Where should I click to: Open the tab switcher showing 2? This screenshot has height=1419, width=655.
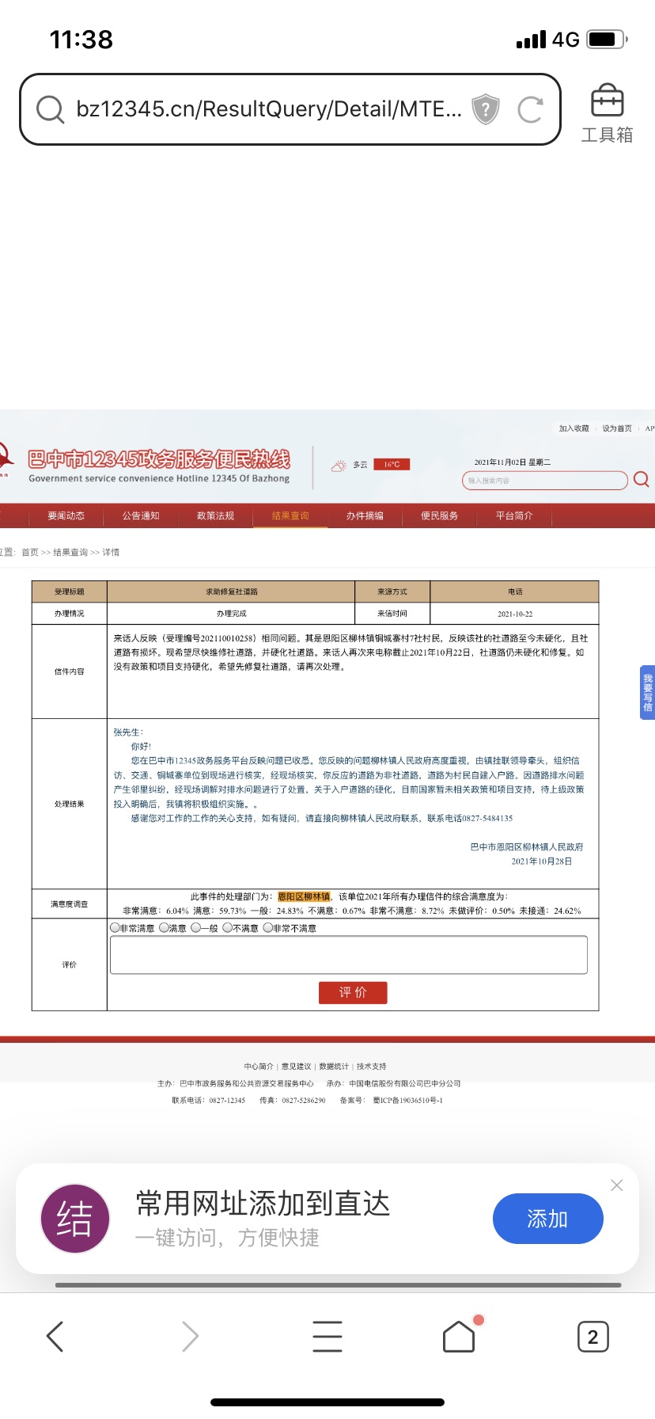pos(593,1337)
